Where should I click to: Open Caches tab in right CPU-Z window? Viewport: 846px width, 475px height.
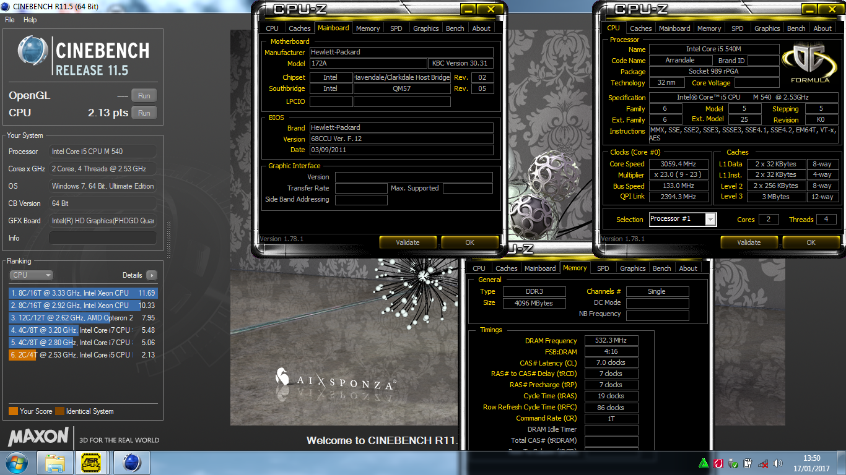pyautogui.click(x=641, y=28)
